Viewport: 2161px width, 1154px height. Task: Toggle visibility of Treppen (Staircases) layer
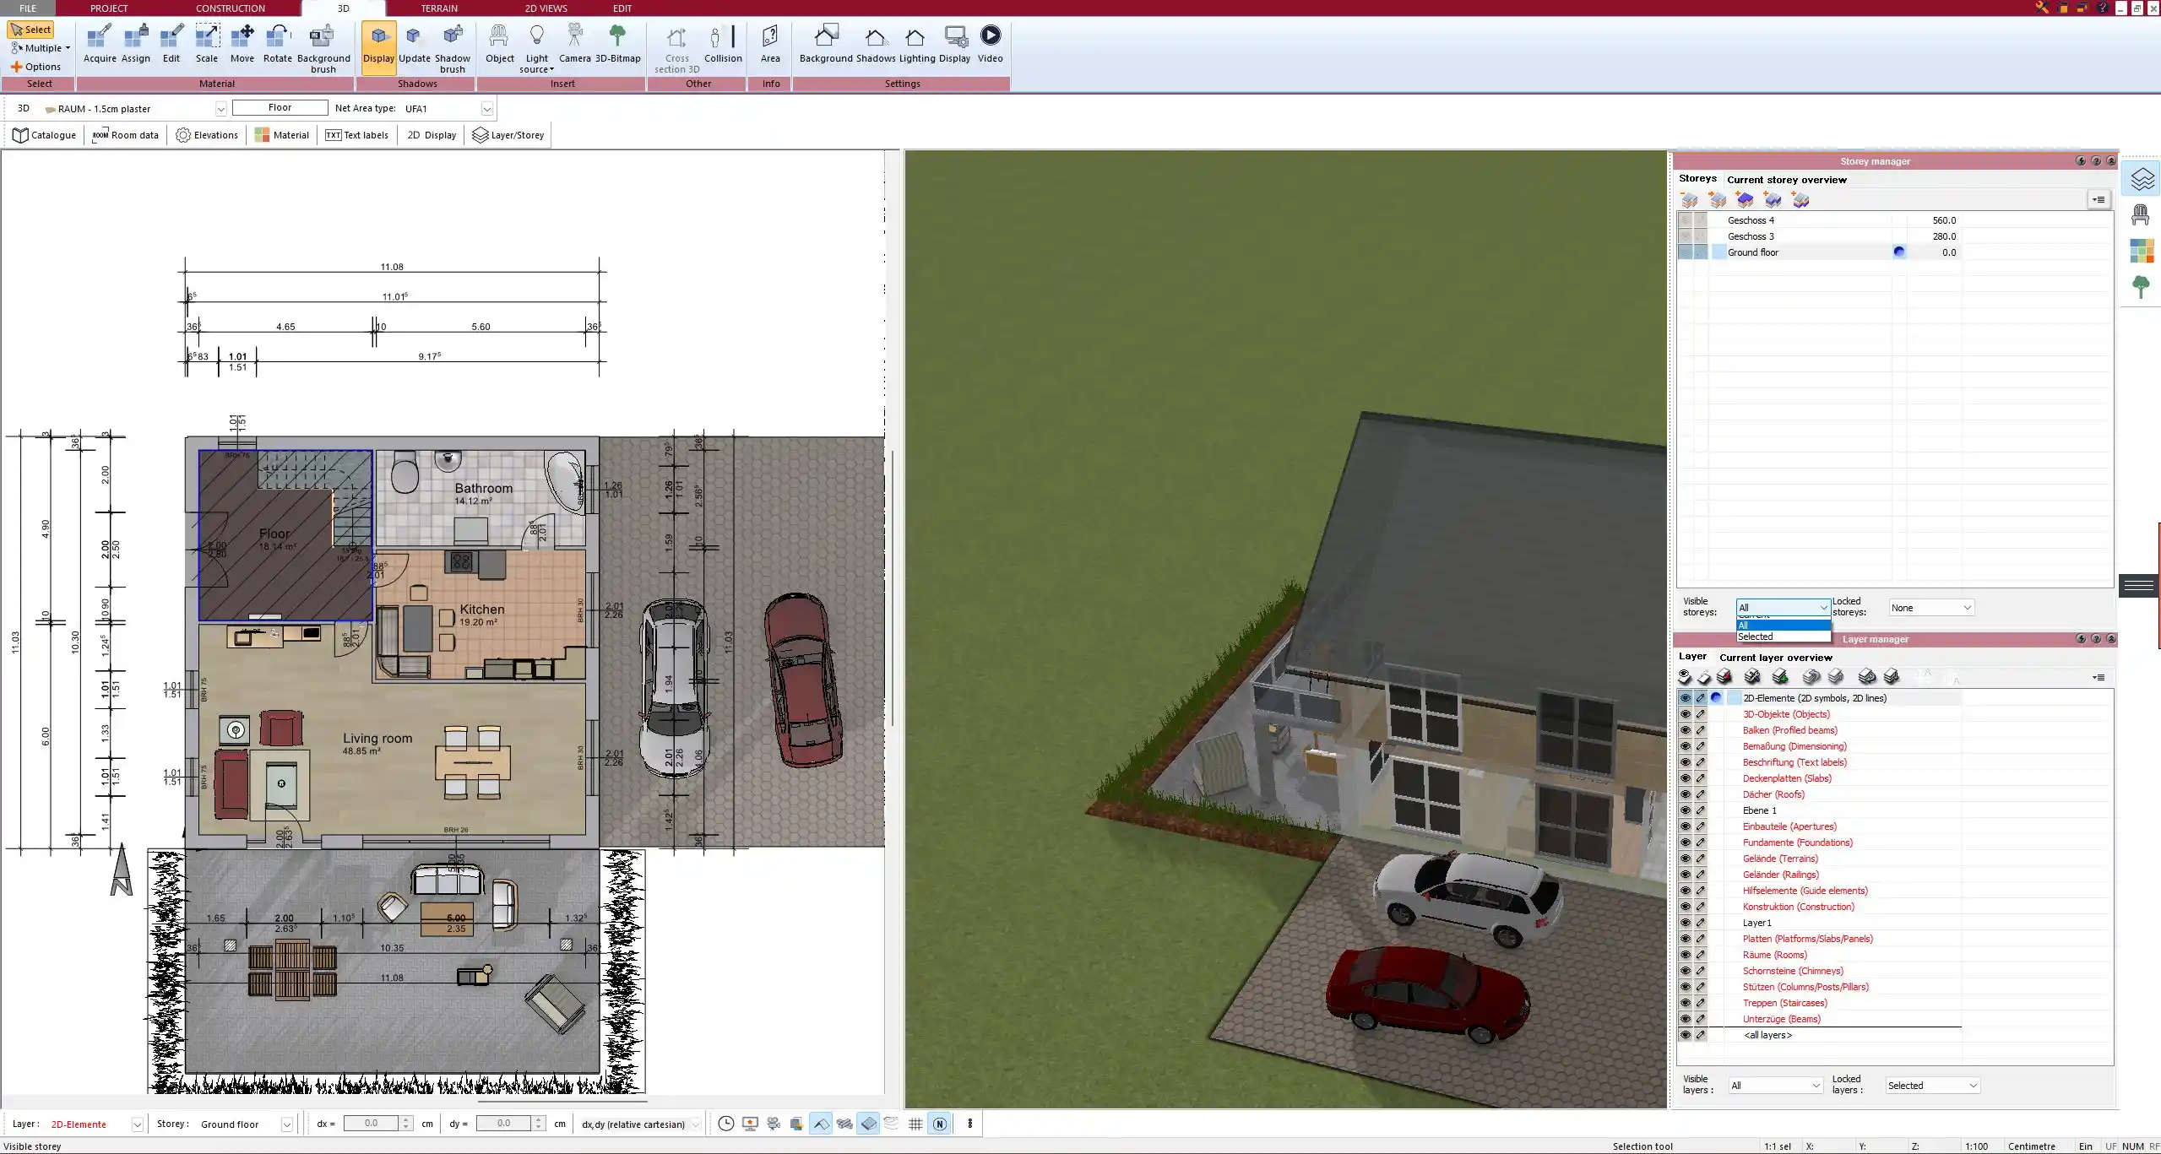(1685, 1003)
